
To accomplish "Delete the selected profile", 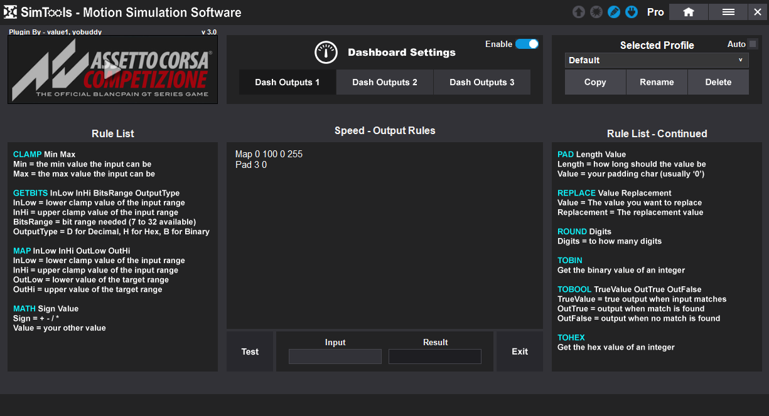I will tap(718, 82).
